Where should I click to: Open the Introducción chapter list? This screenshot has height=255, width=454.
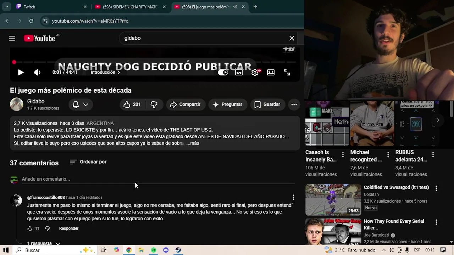[x=105, y=72]
